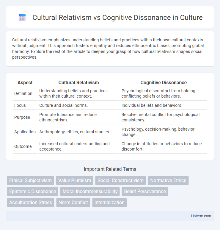Screen dimensions: 220x230
Task: Click the Important Related Terms heading
Action: point(110,169)
